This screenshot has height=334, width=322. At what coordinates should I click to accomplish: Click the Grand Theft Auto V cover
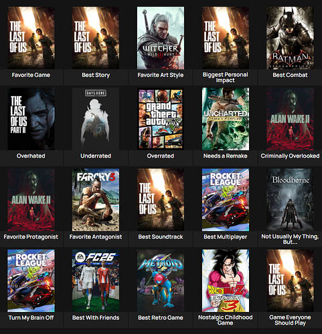tap(161, 119)
